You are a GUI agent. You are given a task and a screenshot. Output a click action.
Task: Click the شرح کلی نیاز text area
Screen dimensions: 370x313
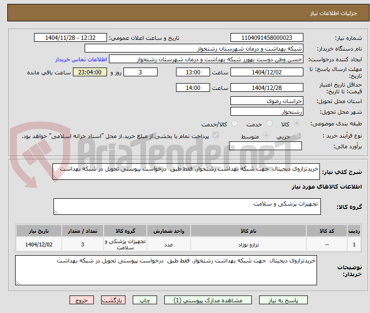tap(186, 172)
